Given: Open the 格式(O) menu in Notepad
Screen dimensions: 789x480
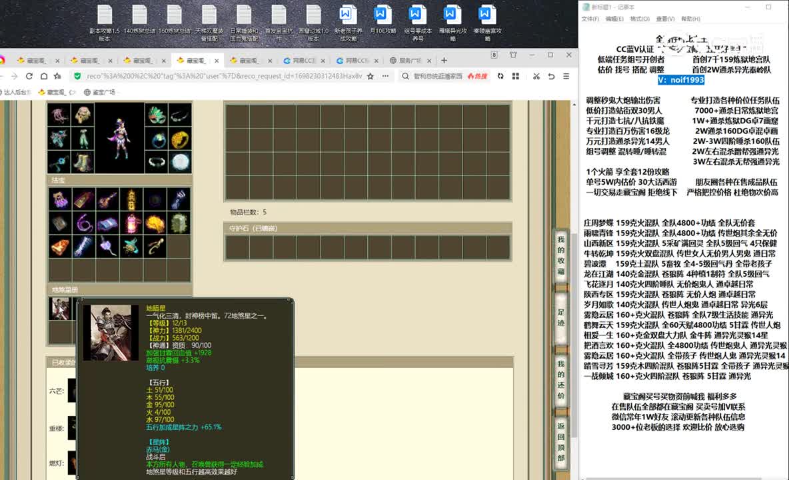Looking at the screenshot, I should 640,19.
